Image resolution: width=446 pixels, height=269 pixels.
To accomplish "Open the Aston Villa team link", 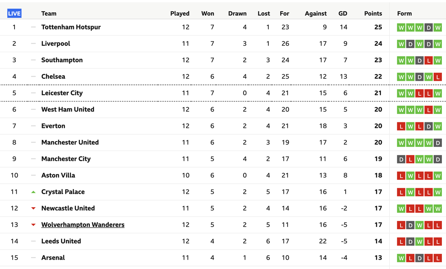I will point(58,175).
